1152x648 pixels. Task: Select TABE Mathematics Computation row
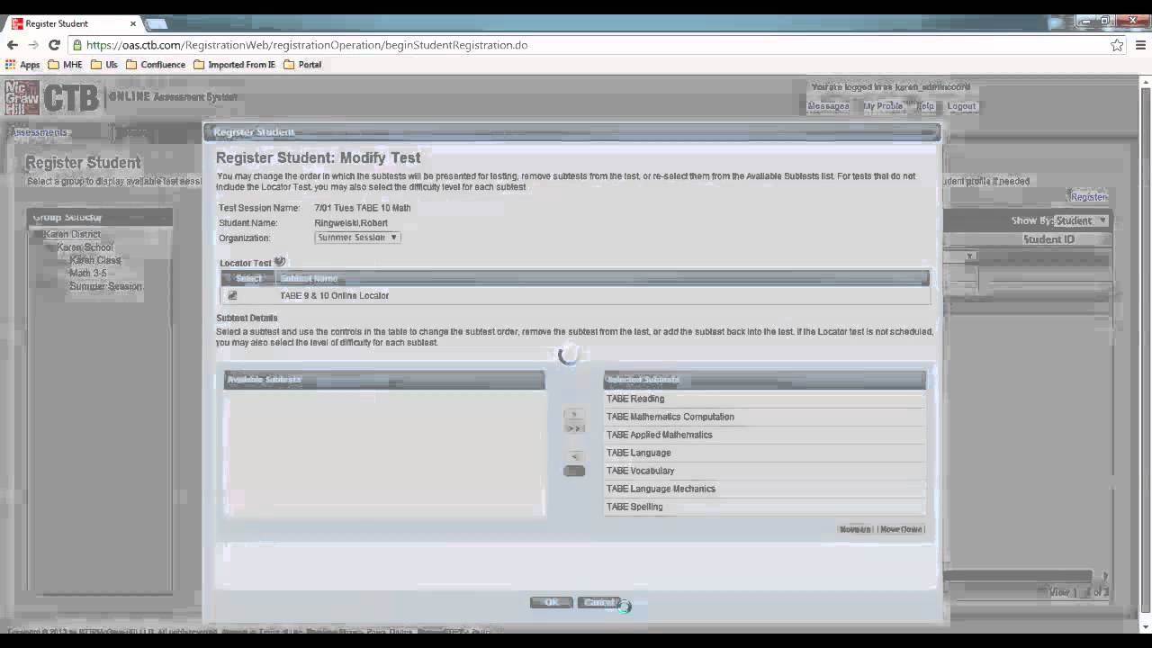coord(764,417)
